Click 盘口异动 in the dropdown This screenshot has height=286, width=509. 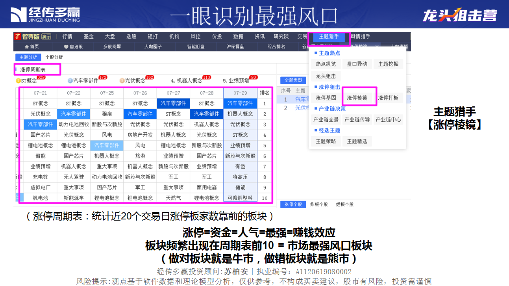coord(357,64)
